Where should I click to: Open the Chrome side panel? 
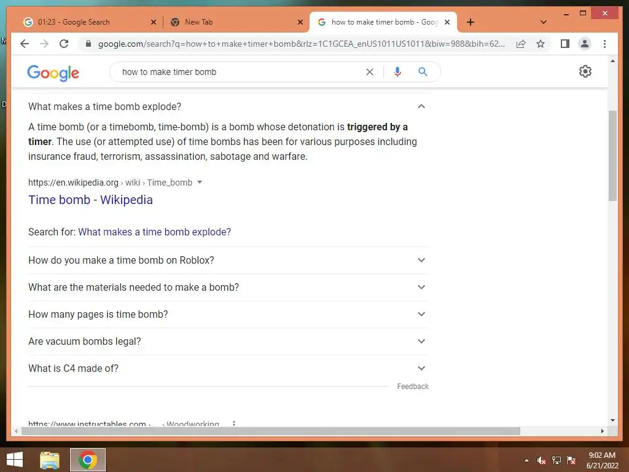[x=565, y=44]
